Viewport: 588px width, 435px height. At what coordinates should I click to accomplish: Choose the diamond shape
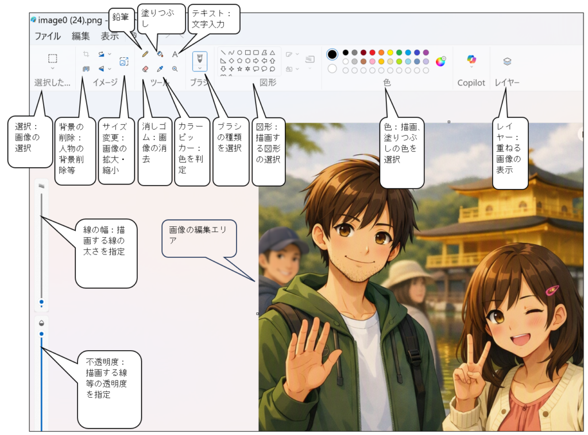coord(231,61)
